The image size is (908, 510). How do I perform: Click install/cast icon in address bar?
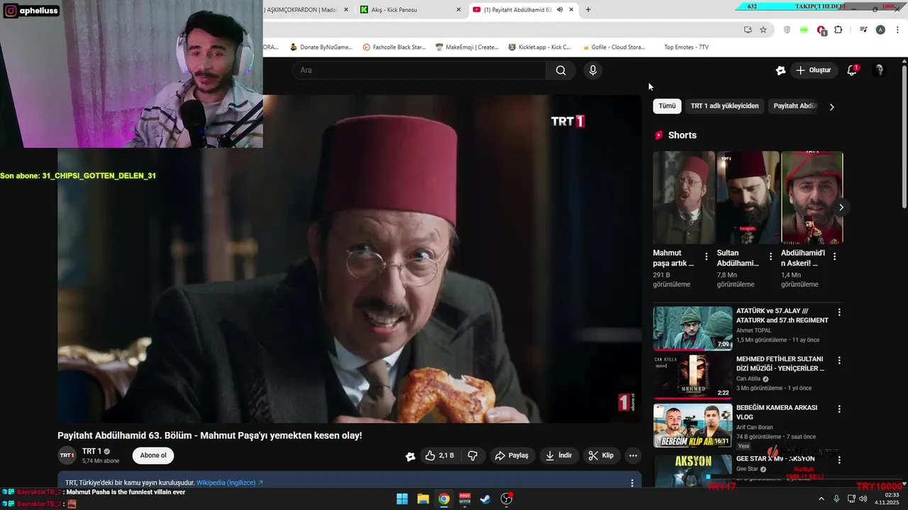click(x=748, y=30)
